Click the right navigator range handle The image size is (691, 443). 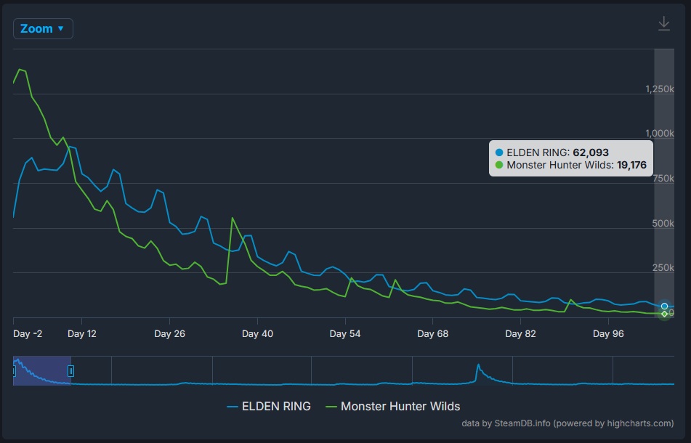70,371
